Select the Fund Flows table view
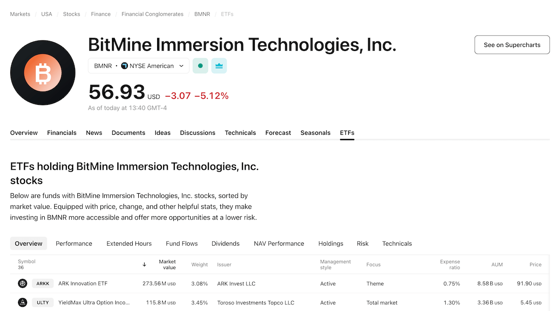 [x=182, y=243]
